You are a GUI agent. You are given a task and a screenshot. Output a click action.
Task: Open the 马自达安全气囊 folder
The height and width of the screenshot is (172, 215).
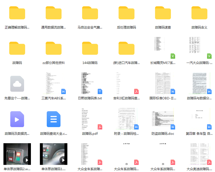click(90, 13)
